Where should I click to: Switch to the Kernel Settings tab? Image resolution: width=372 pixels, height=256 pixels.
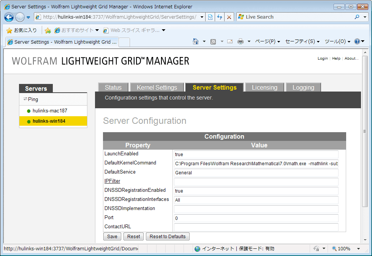(157, 87)
